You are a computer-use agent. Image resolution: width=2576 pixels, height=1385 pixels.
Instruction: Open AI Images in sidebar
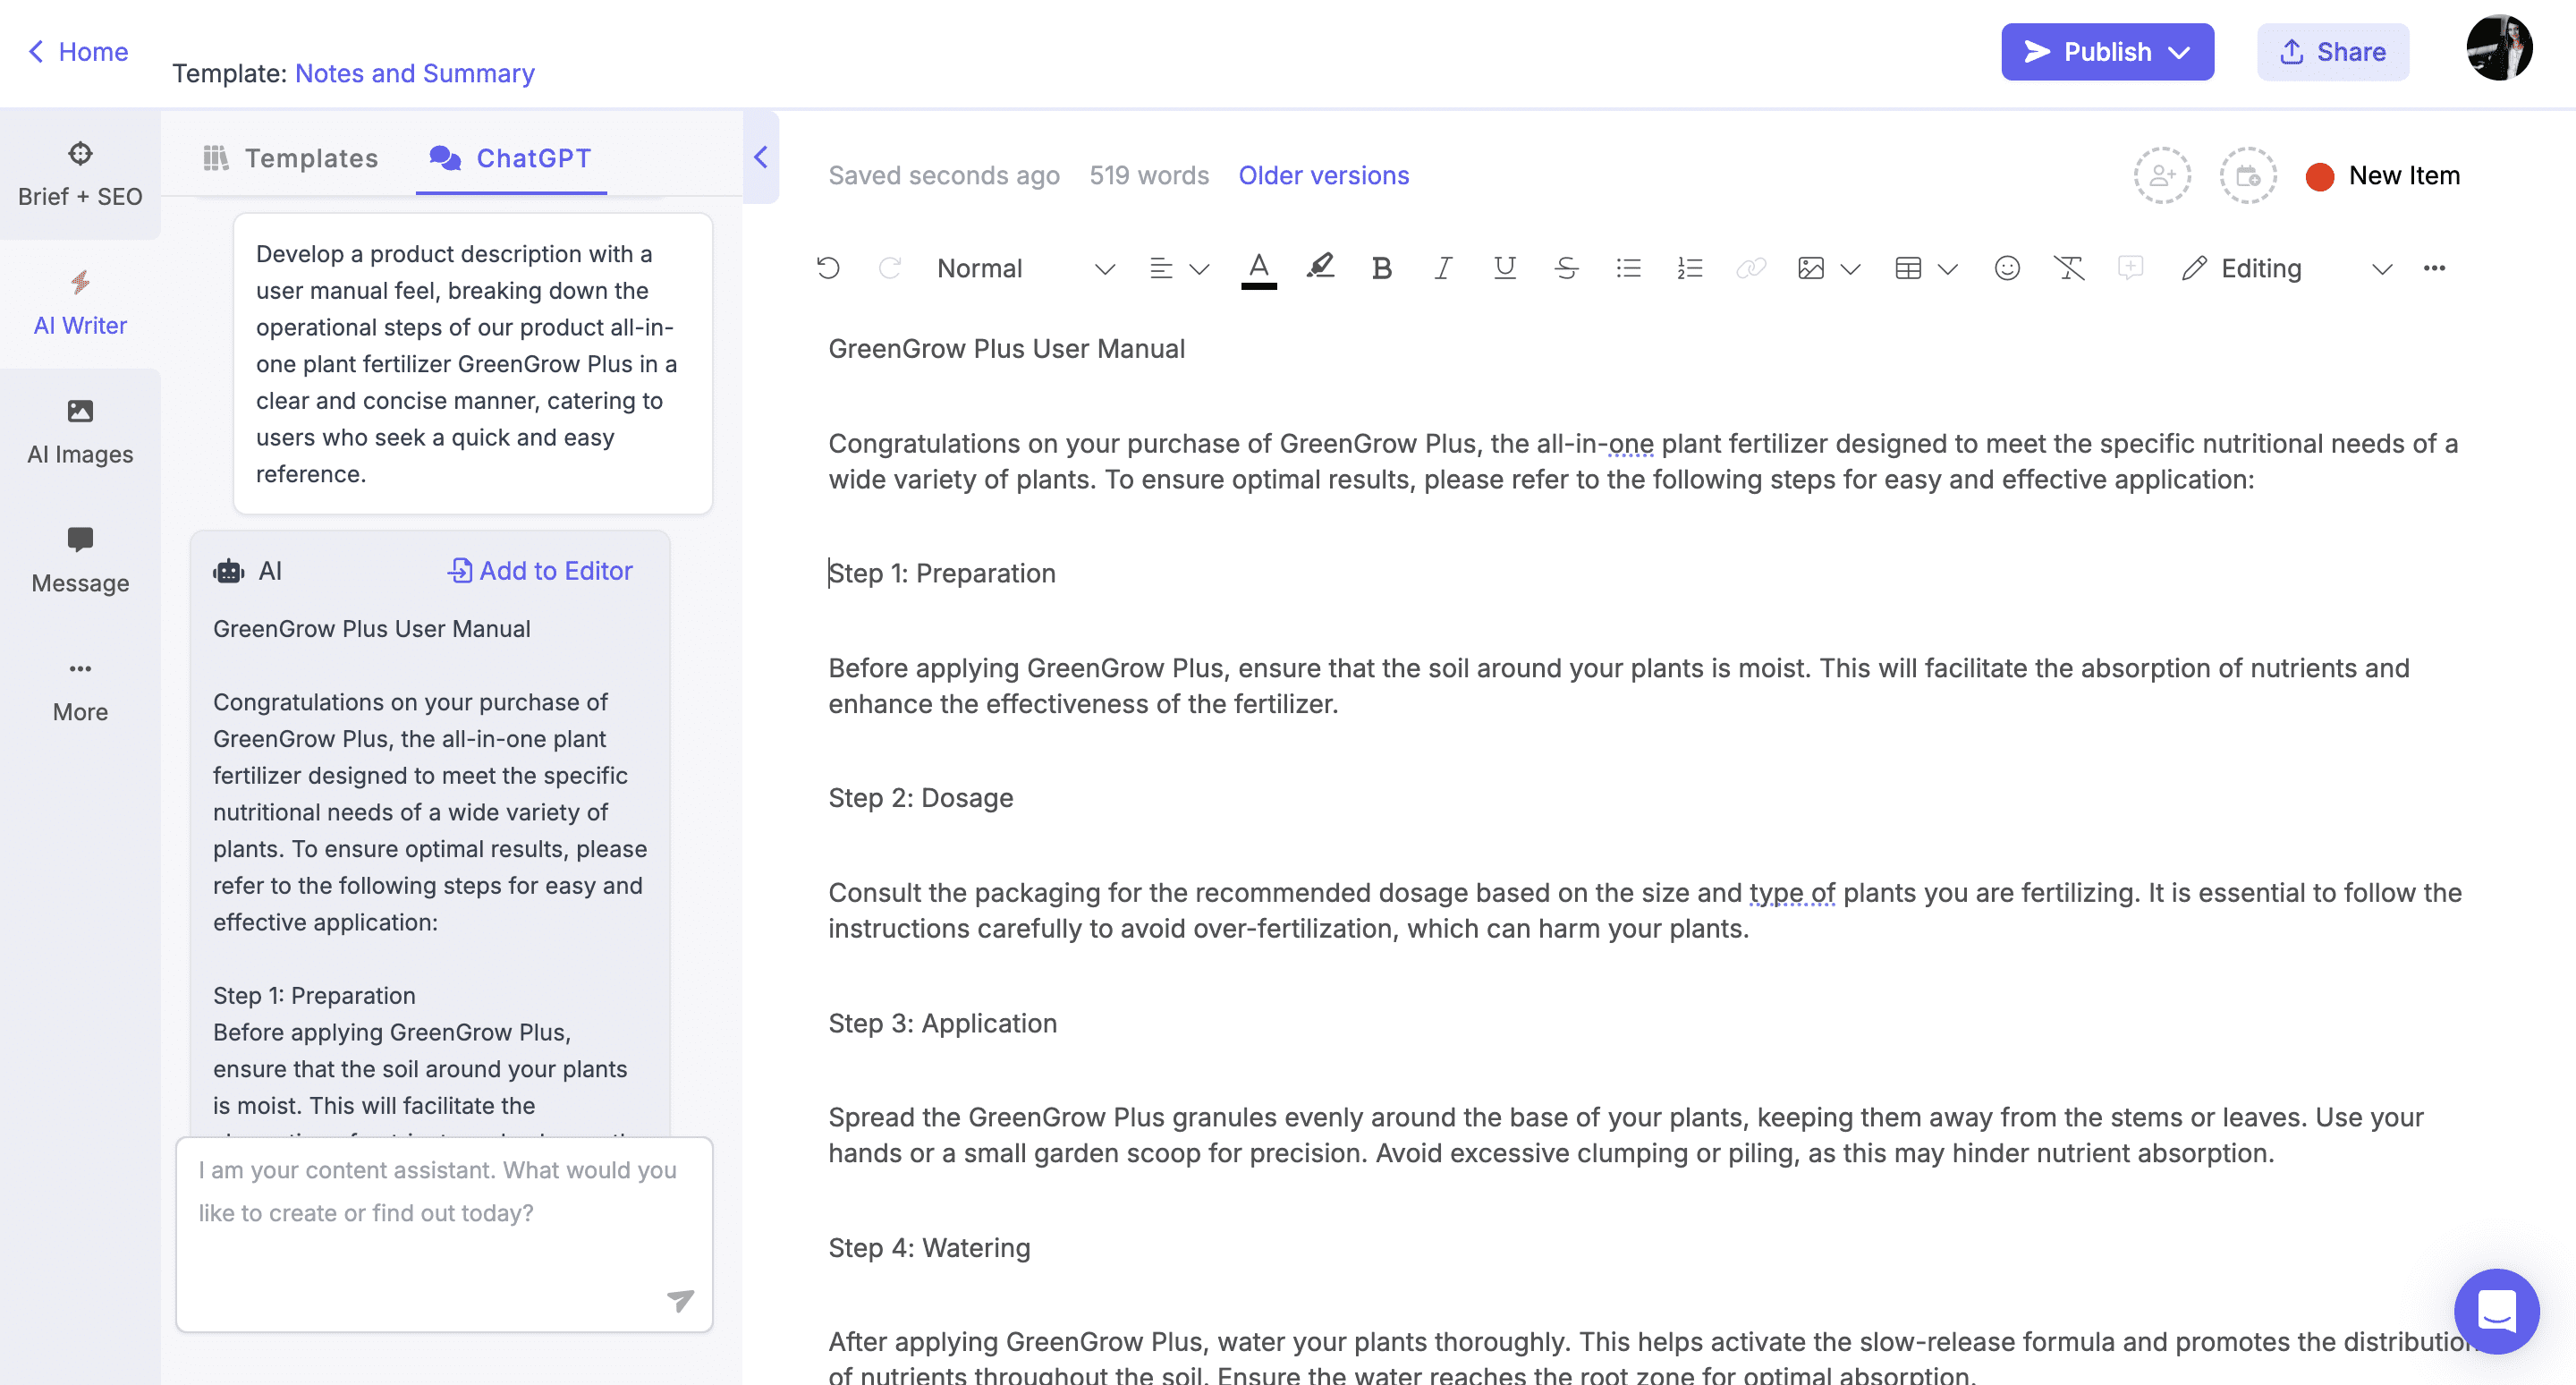coord(80,432)
